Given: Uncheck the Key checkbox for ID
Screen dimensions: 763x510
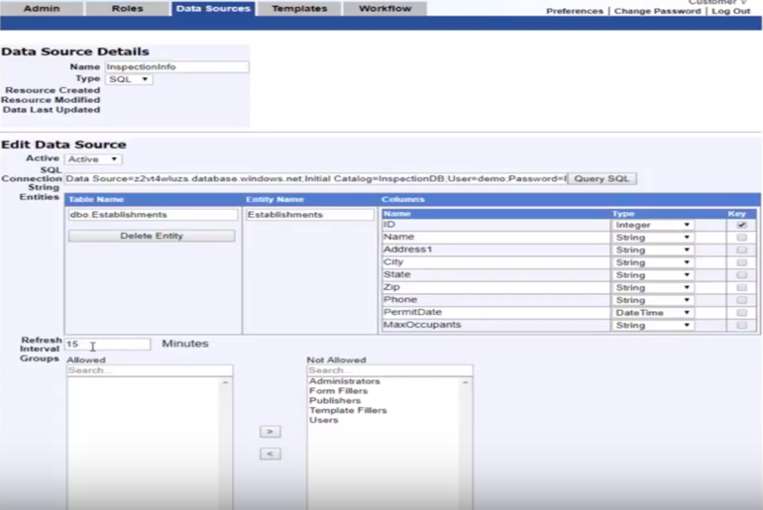Looking at the screenshot, I should click(x=741, y=225).
